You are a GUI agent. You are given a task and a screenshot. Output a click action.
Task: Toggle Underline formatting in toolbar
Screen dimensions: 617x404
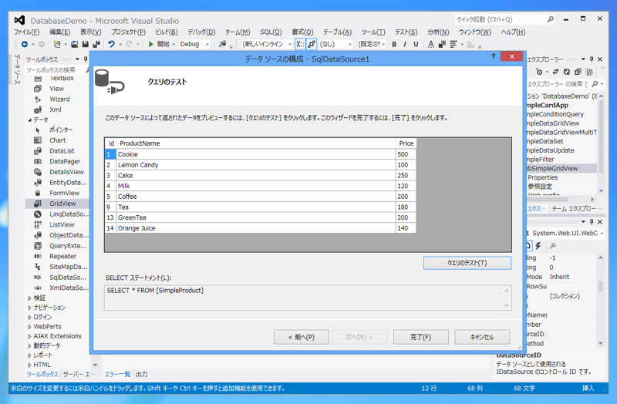(x=416, y=45)
